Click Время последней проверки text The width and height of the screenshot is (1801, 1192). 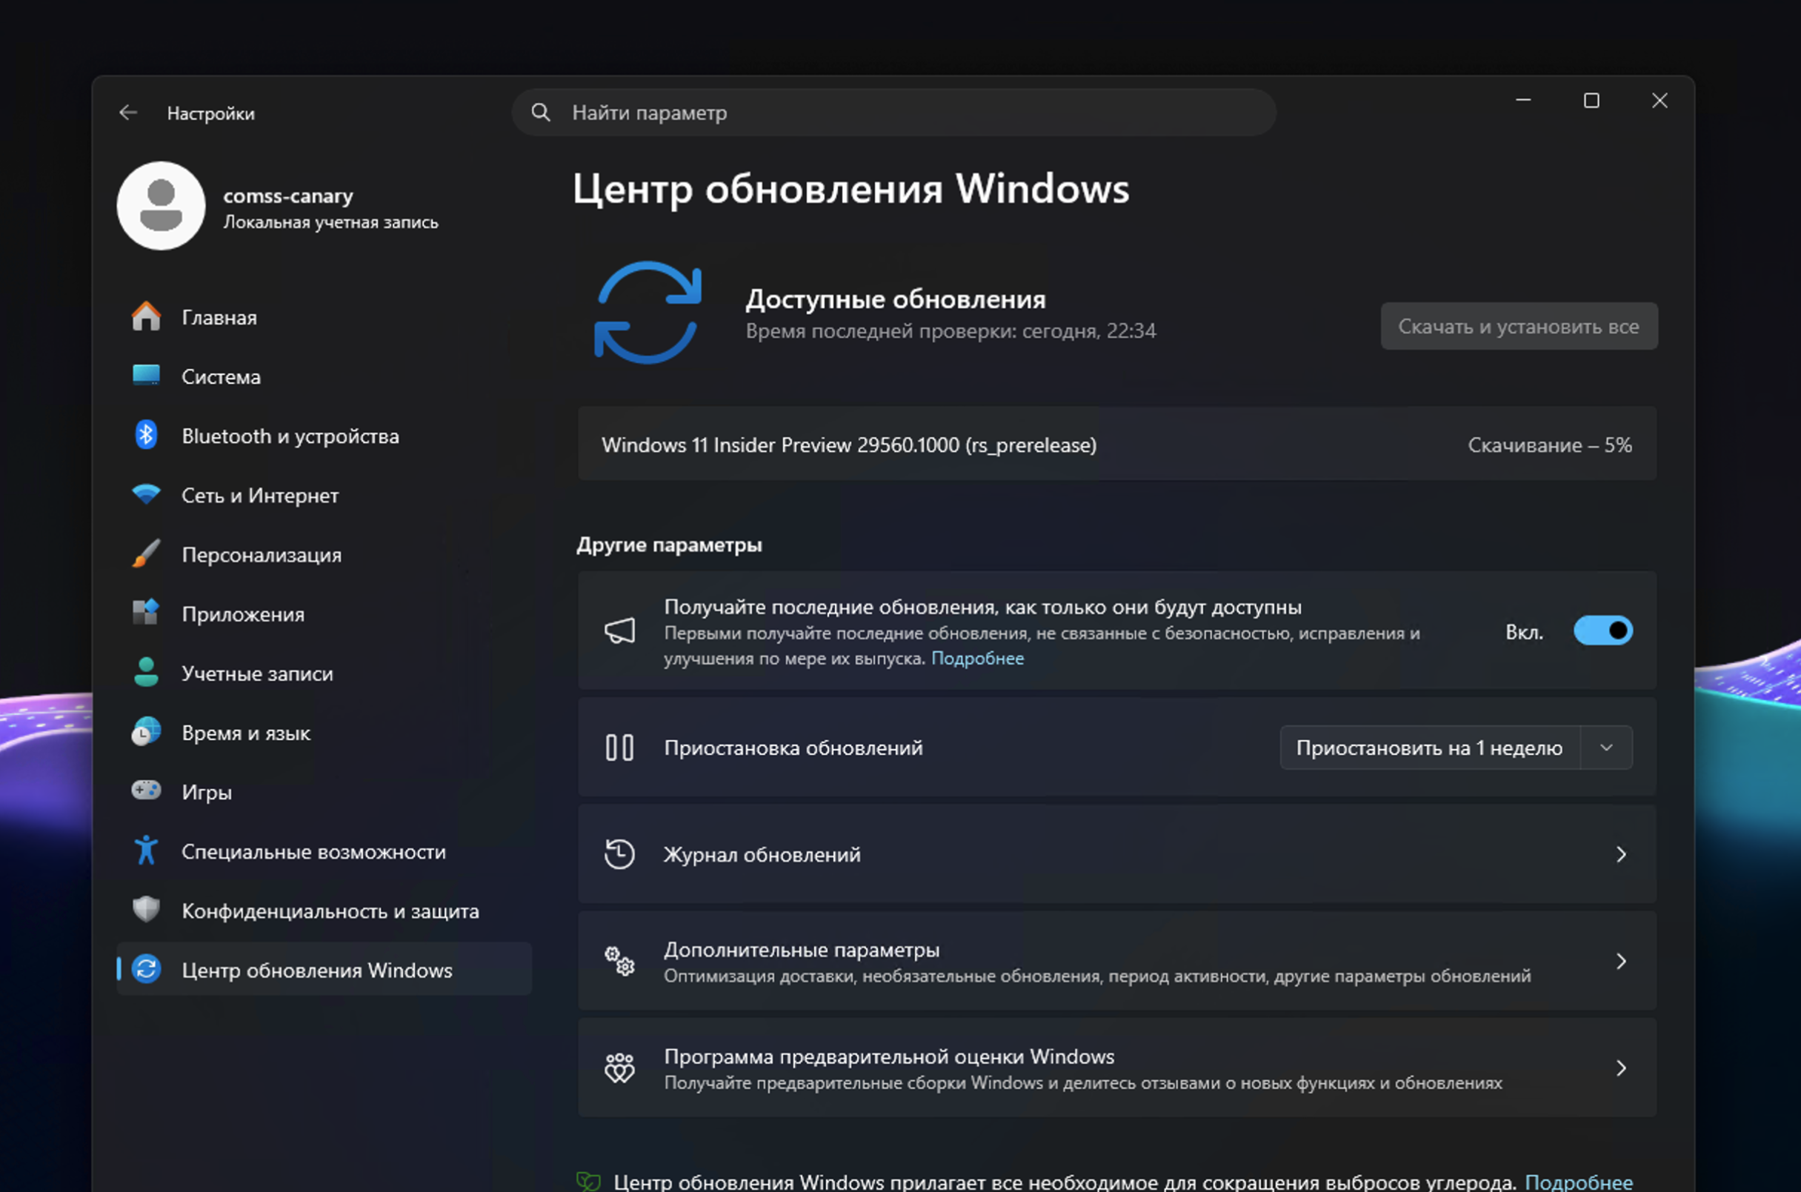pyautogui.click(x=951, y=330)
